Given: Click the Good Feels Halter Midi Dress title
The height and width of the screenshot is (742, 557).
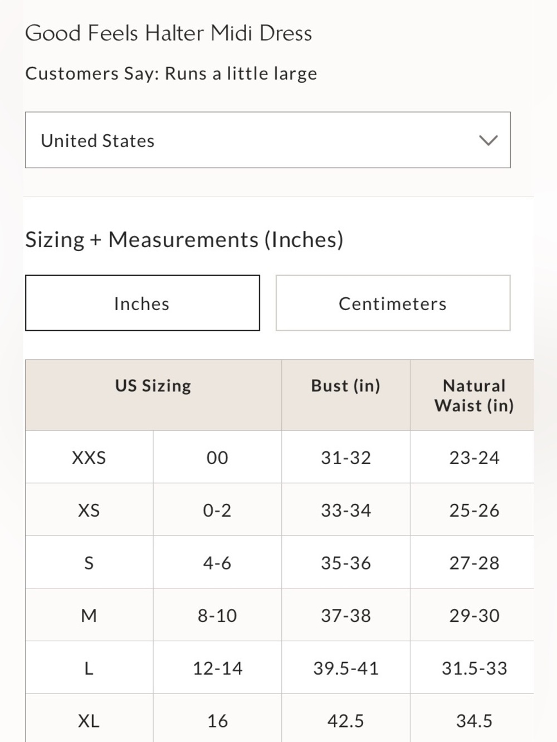Looking at the screenshot, I should click(x=169, y=33).
